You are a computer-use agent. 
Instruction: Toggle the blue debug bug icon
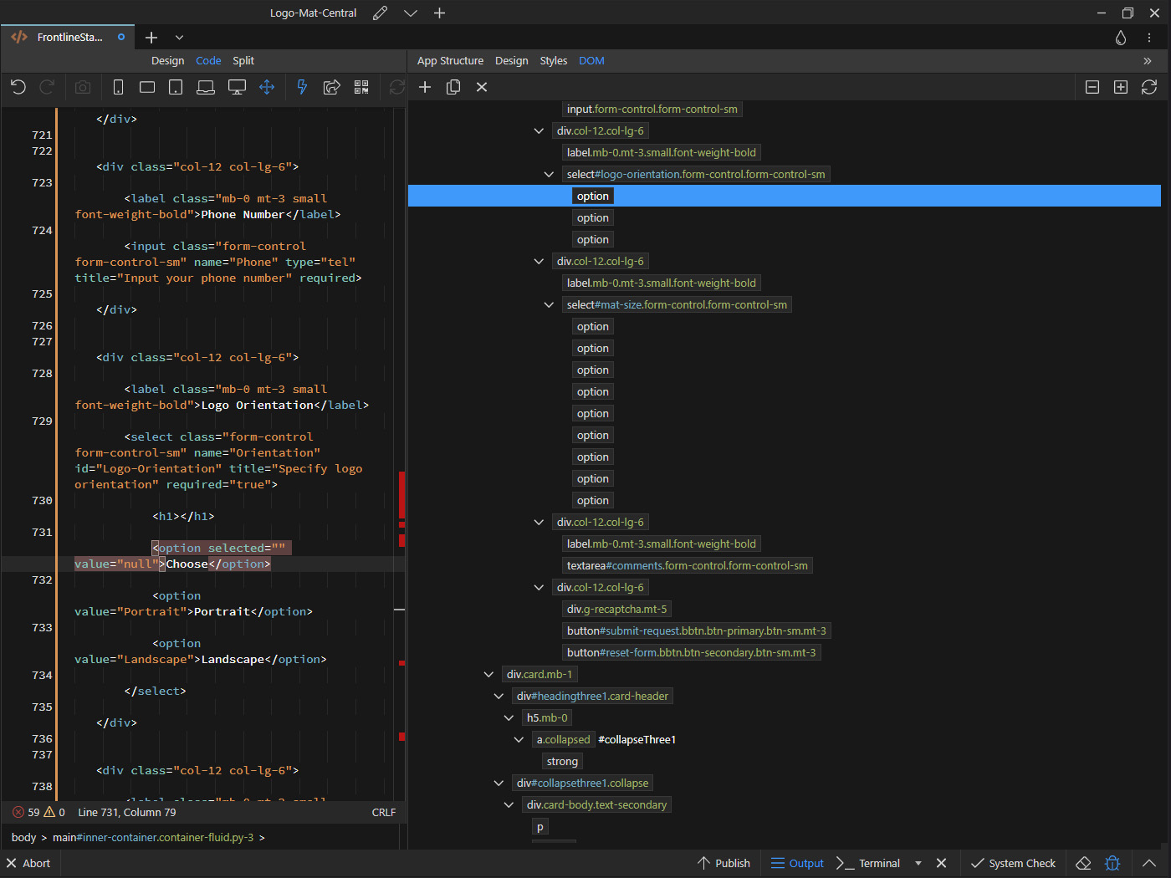1112,863
